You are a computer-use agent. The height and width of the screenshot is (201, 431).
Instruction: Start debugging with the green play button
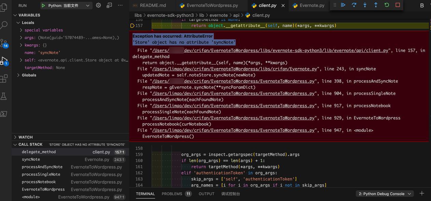coord(43,5)
